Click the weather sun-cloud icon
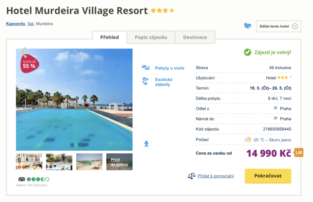Image resolution: width=313 pixels, height=202 pixels. pyautogui.click(x=248, y=140)
